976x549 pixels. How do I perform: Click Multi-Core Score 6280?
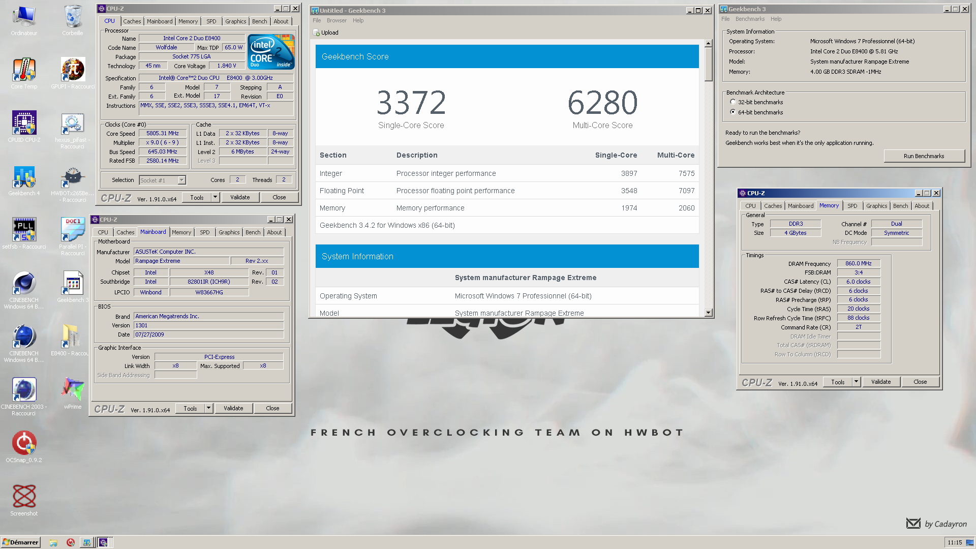[x=602, y=102]
